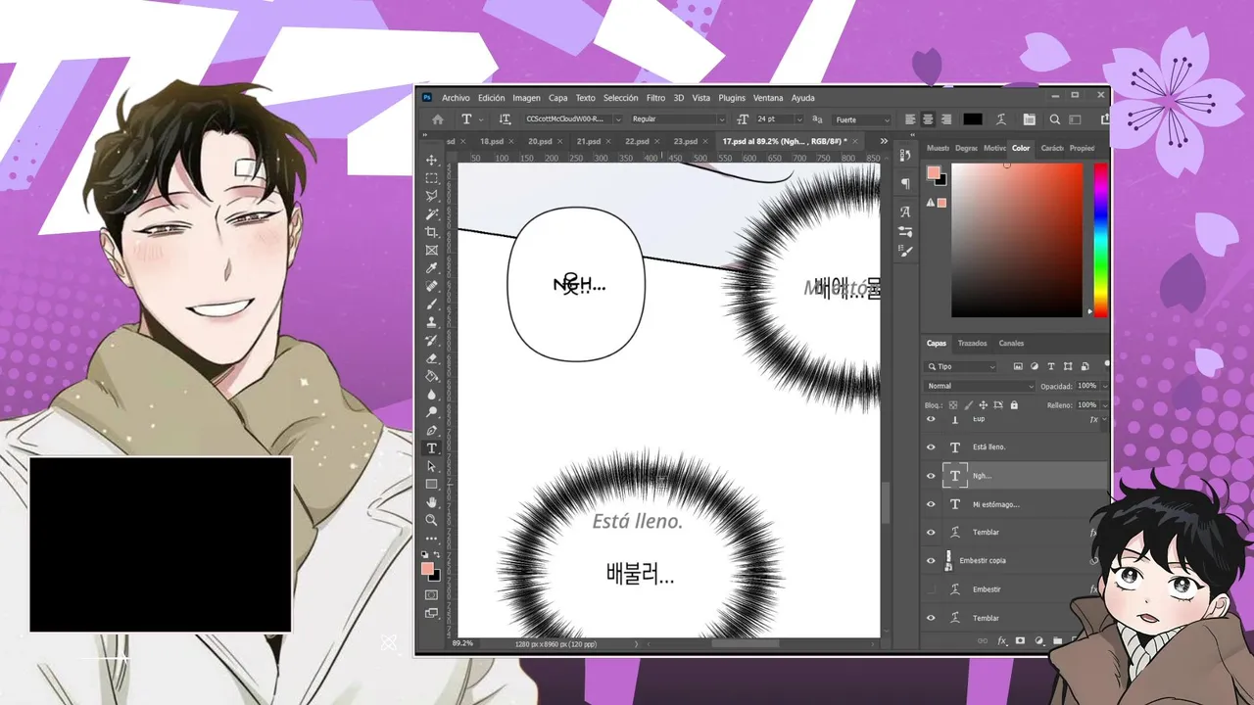Viewport: 1254px width, 705px height.
Task: Open the Opacidad slider dropdown arrow
Action: point(1104,386)
